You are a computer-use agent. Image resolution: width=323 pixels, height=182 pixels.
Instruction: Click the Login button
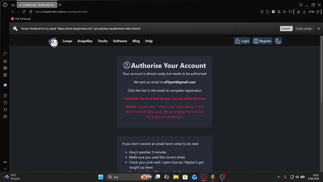tap(242, 41)
